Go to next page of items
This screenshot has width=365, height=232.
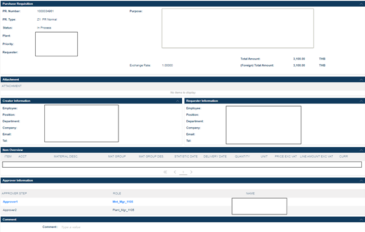[x=191, y=172]
